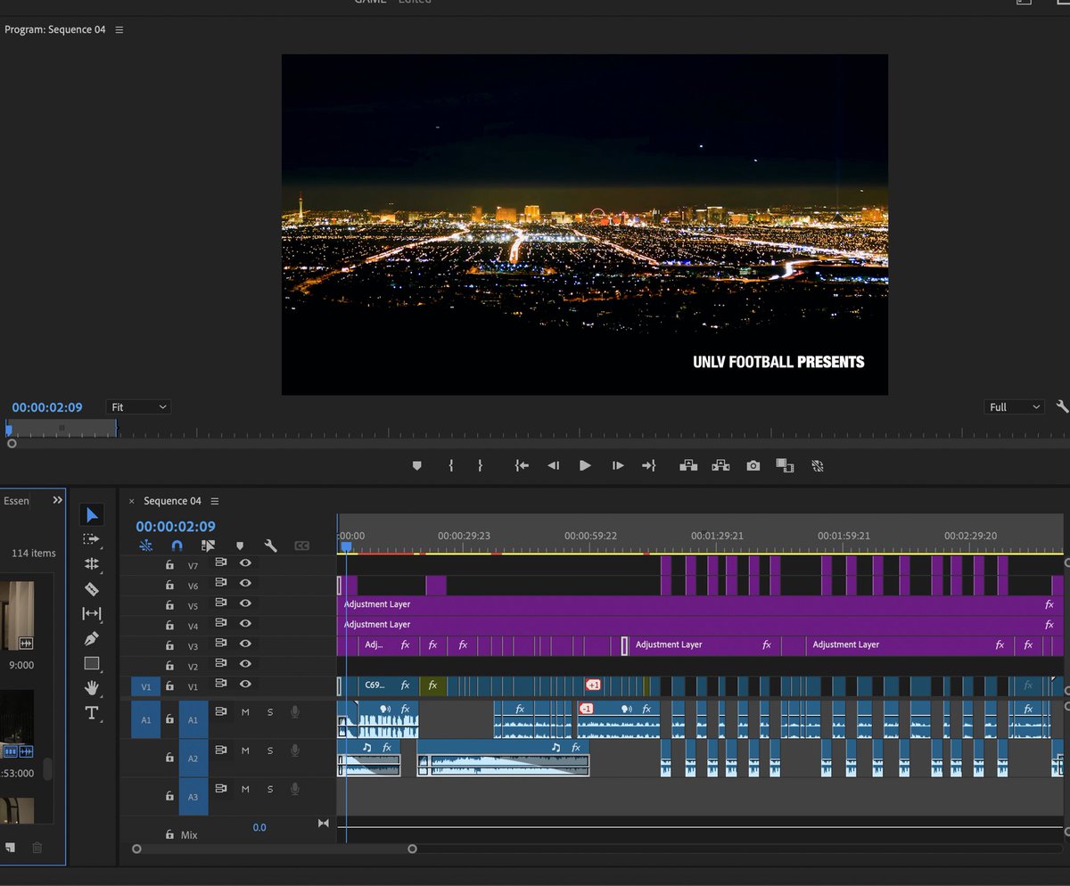Lock track V4
The width and height of the screenshot is (1070, 886).
click(x=169, y=626)
